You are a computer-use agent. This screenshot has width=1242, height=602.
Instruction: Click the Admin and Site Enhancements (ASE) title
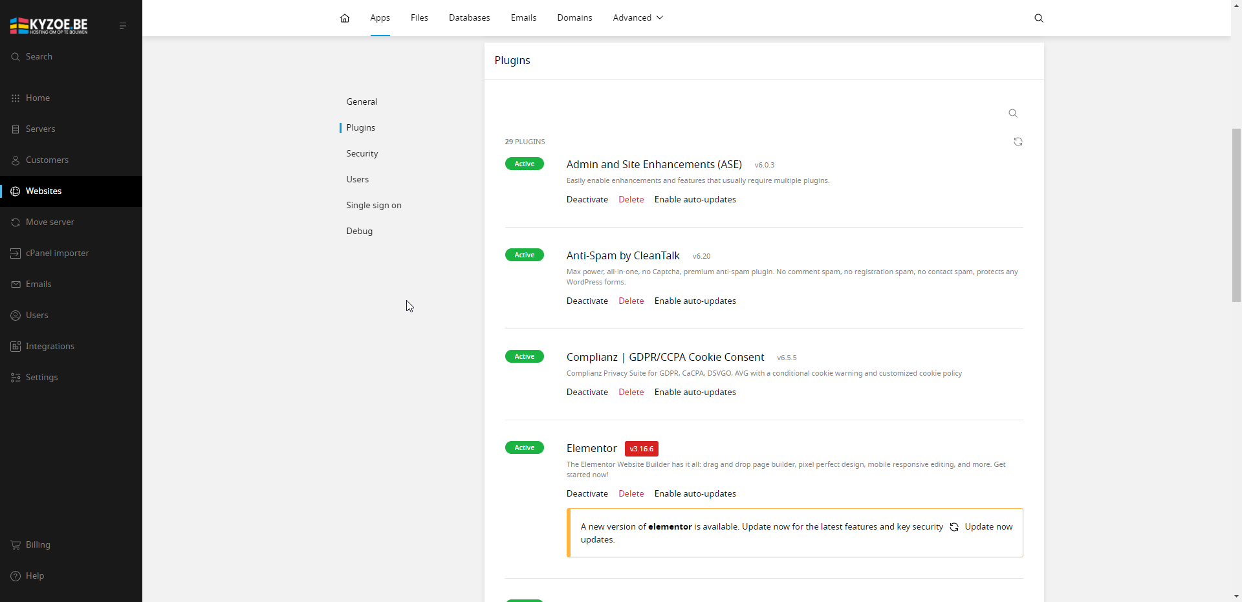click(654, 164)
